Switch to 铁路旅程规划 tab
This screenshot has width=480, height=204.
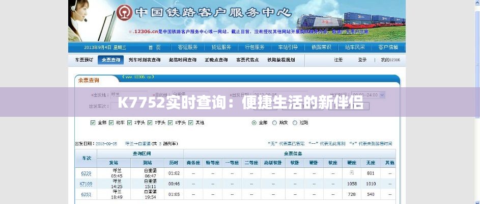point(281,60)
